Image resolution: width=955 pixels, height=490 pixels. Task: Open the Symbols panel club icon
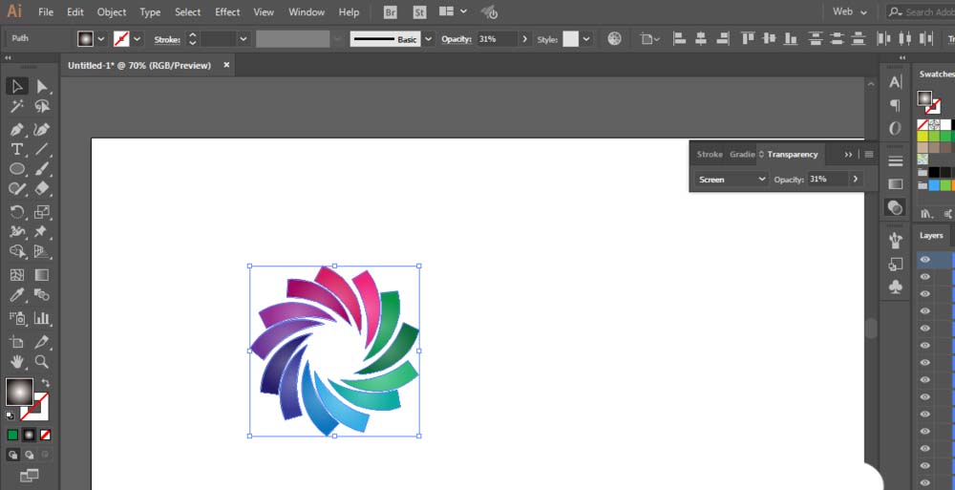pyautogui.click(x=896, y=287)
